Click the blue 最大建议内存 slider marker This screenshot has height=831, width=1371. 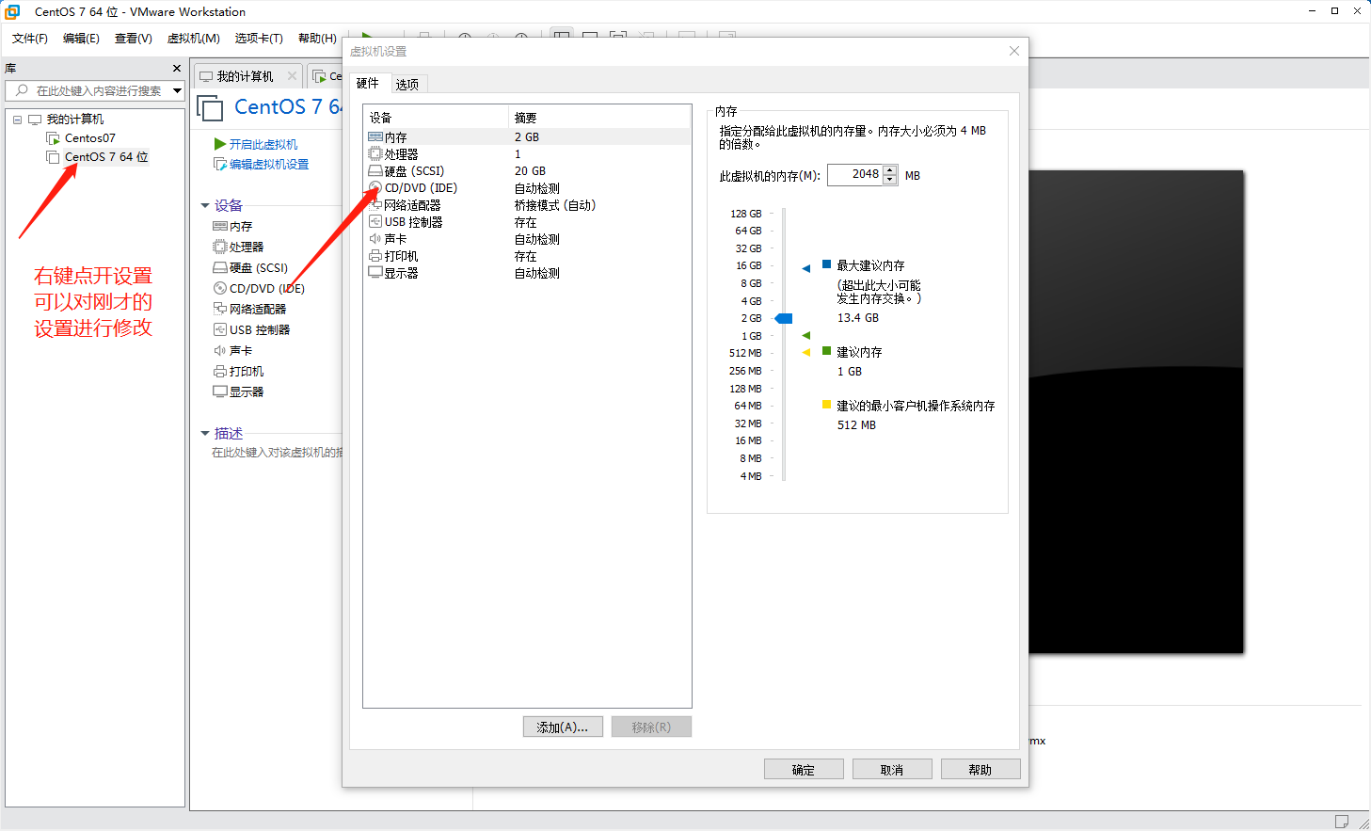(x=806, y=269)
